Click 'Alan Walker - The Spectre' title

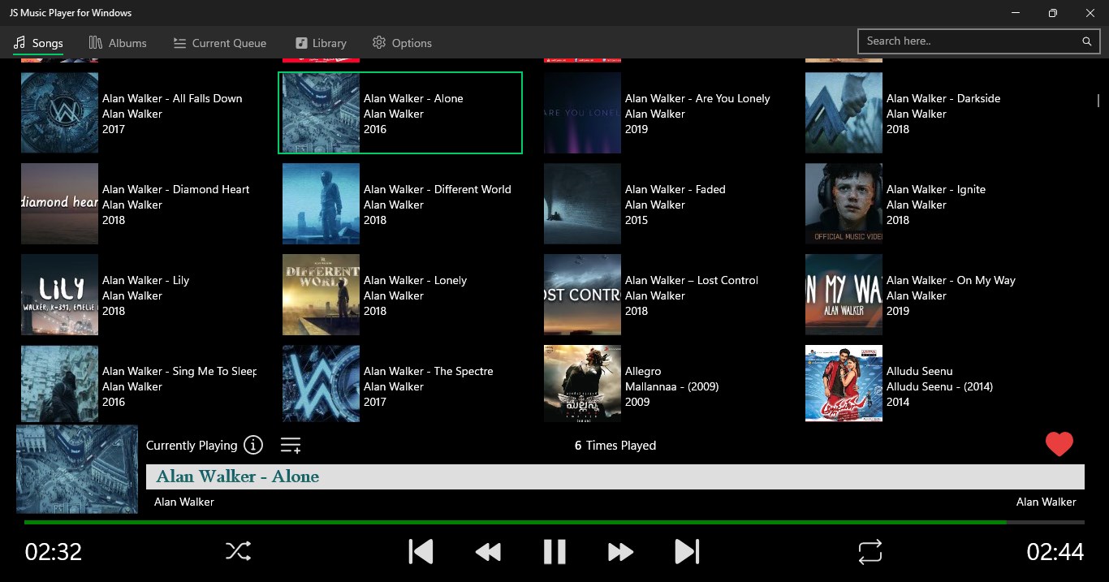429,371
